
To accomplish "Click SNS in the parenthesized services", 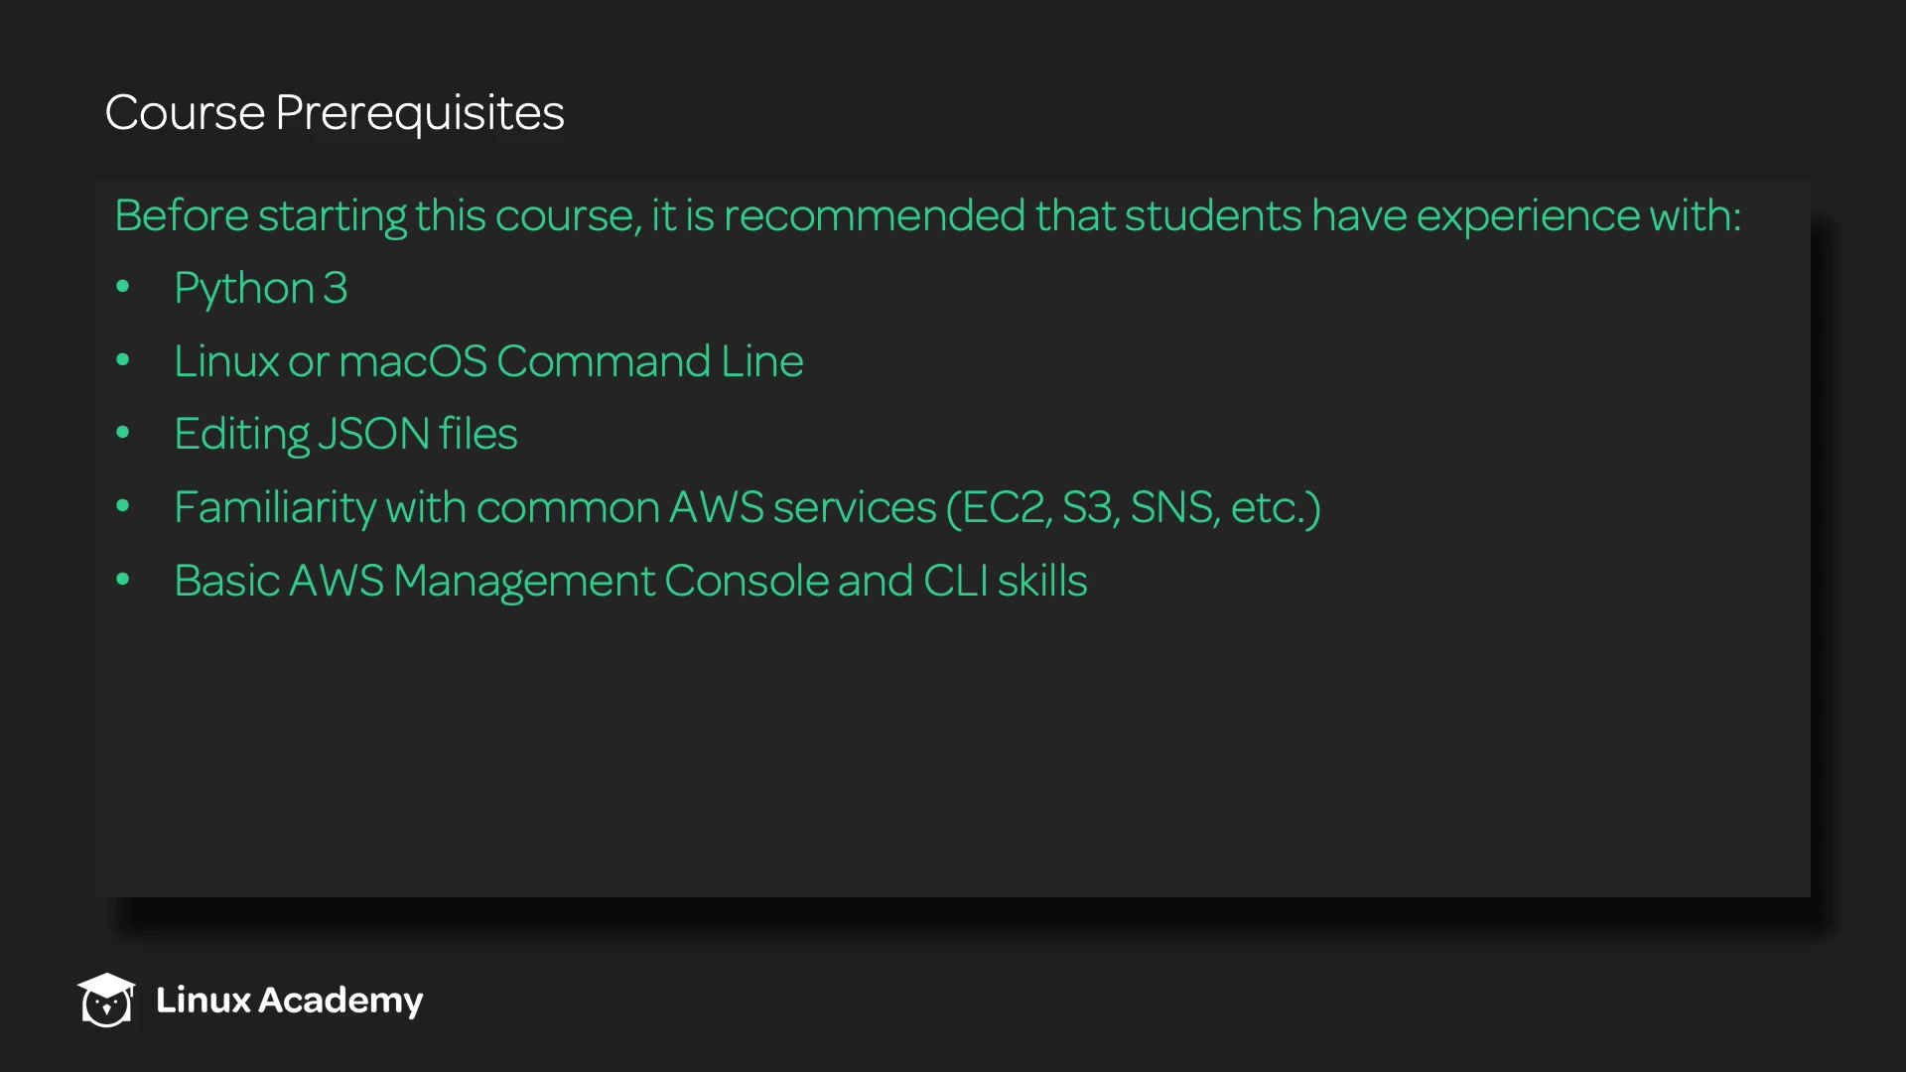I will click(1172, 507).
